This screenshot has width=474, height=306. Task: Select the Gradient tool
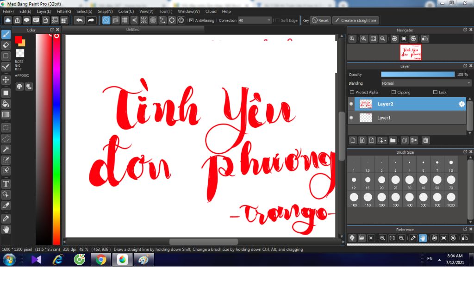click(6, 115)
